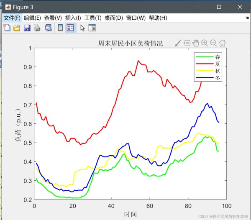The height and width of the screenshot is (220, 251).
Task: Select the Pan hand tool above the axes
Action: tap(196, 43)
